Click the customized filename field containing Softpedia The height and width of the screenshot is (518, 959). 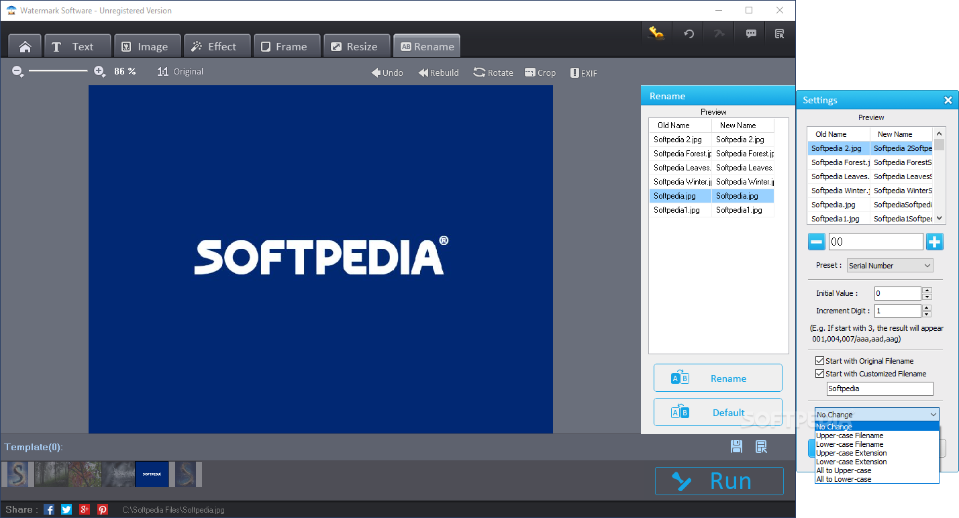pyautogui.click(x=880, y=389)
